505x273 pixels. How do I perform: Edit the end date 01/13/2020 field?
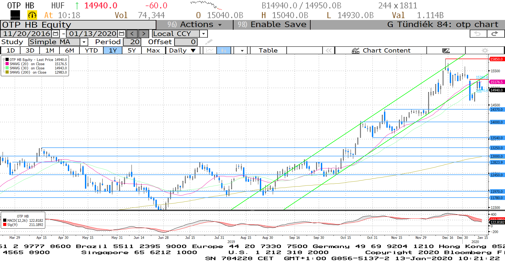tap(93, 34)
